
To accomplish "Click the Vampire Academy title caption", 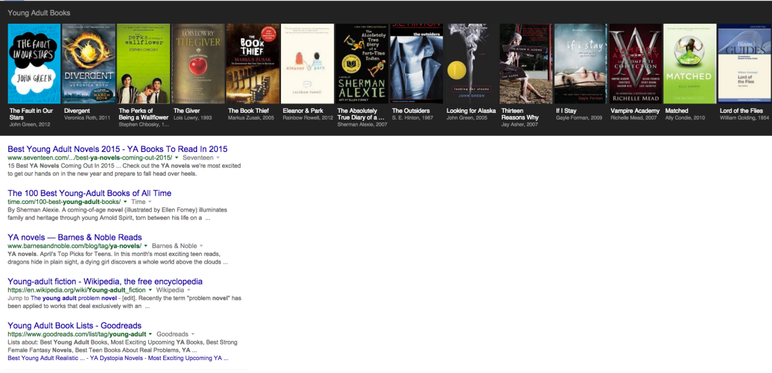I will point(635,111).
